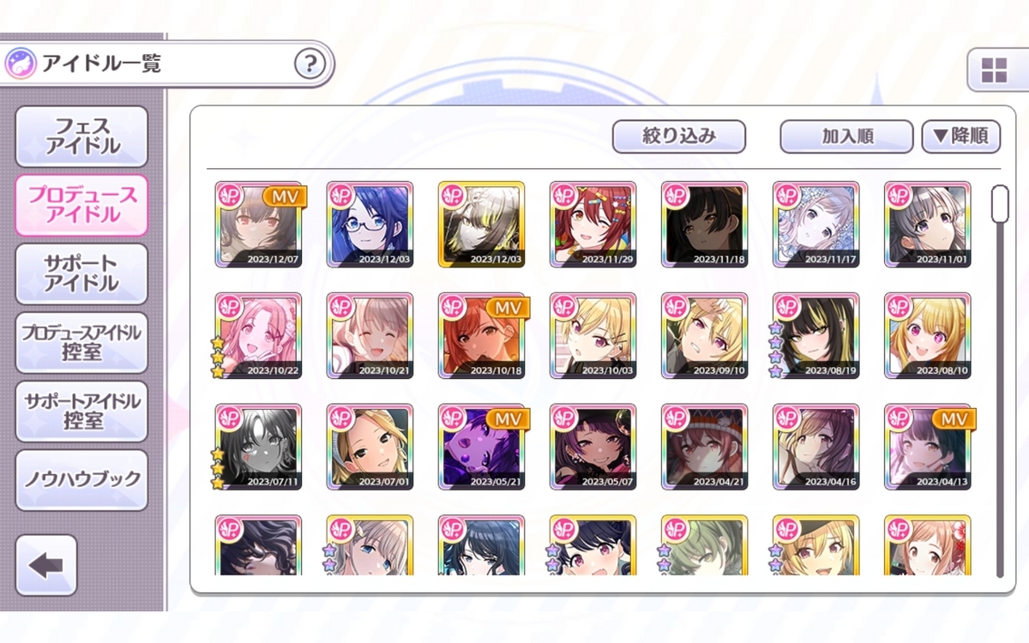The image size is (1029, 643).
Task: Open the サポートアイドル控室 section
Action: [81, 412]
